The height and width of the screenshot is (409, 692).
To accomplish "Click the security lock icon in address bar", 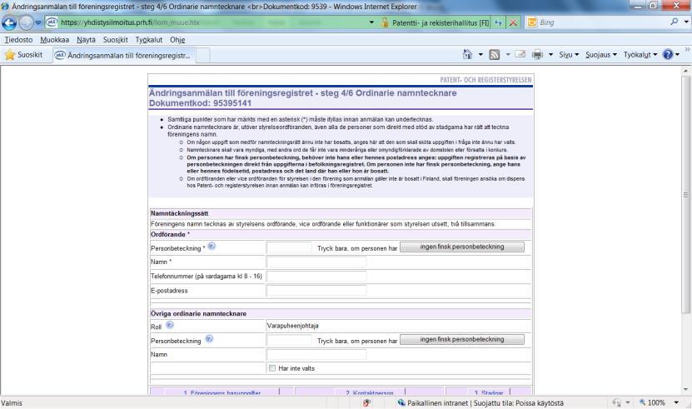I will tap(385, 22).
